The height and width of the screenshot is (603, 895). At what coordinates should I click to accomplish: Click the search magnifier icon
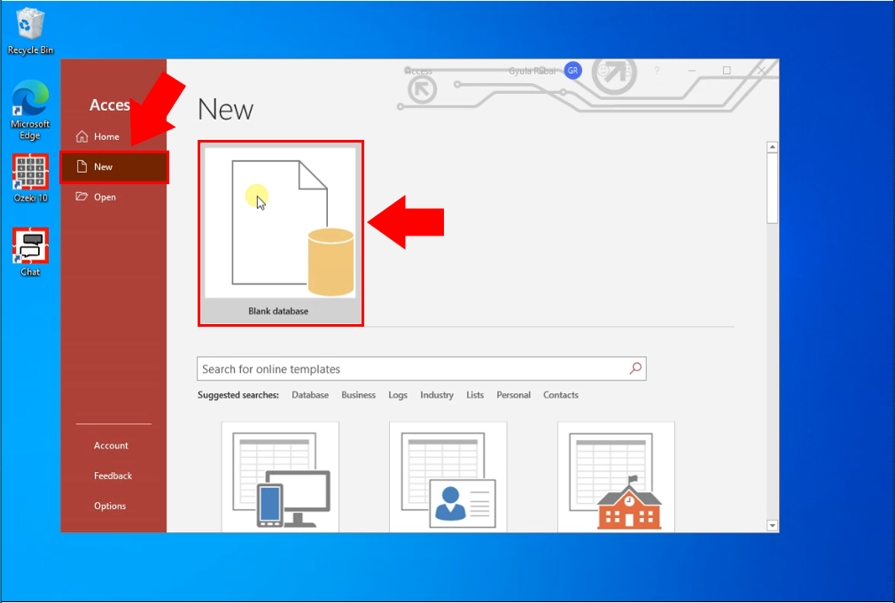coord(634,368)
